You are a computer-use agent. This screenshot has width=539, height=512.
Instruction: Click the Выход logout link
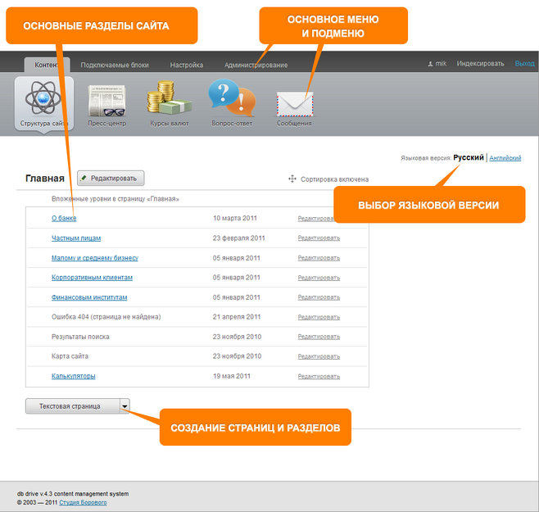pos(524,64)
